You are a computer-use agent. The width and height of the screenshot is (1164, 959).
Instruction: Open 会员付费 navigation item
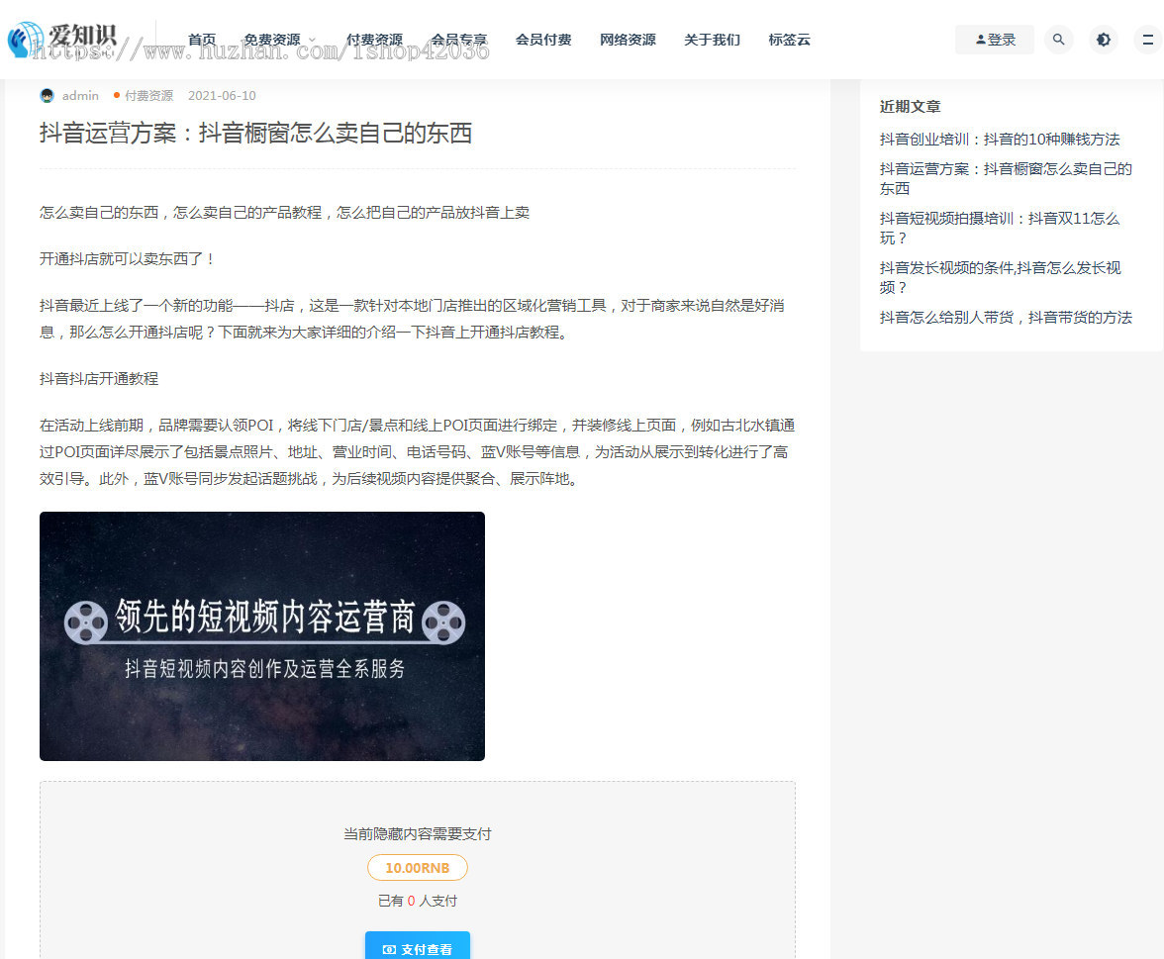pyautogui.click(x=543, y=40)
